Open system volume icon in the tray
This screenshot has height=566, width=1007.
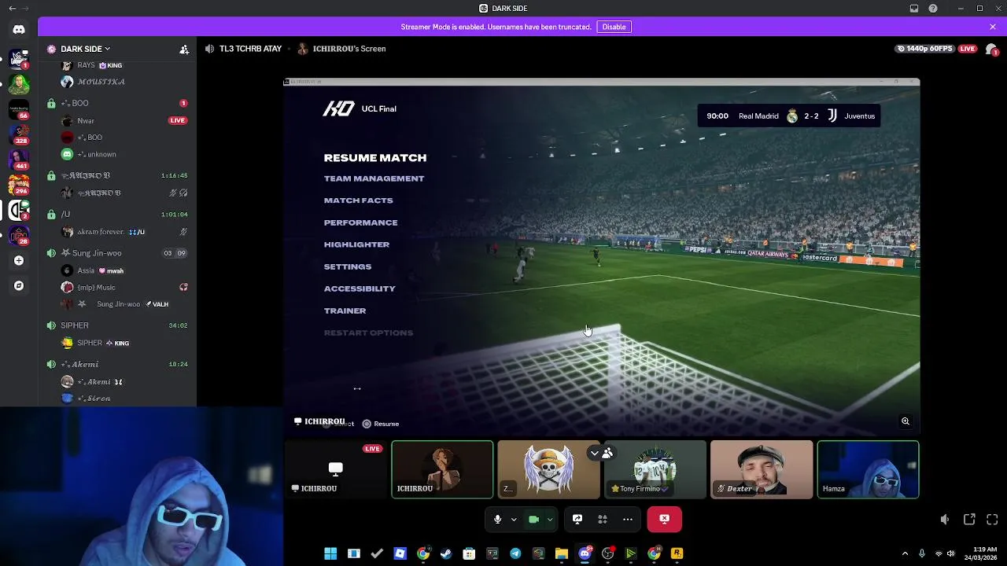tap(951, 553)
